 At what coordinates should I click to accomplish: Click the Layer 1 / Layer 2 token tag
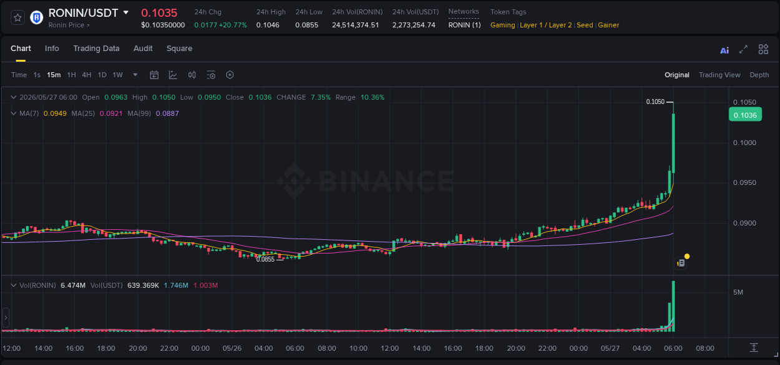coord(546,25)
